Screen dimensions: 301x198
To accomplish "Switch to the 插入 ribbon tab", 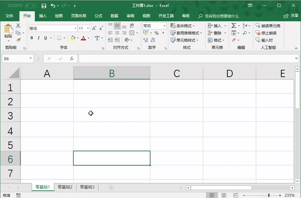I will click(x=43, y=16).
